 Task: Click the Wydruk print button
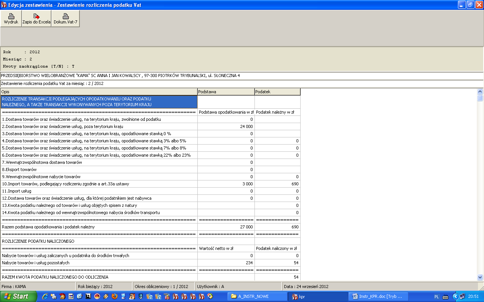pyautogui.click(x=11, y=18)
